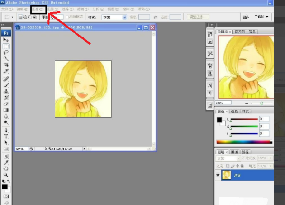Image resolution: width=285 pixels, height=205 pixels.
Task: Open the layer fill arrow
Action: pos(270,166)
